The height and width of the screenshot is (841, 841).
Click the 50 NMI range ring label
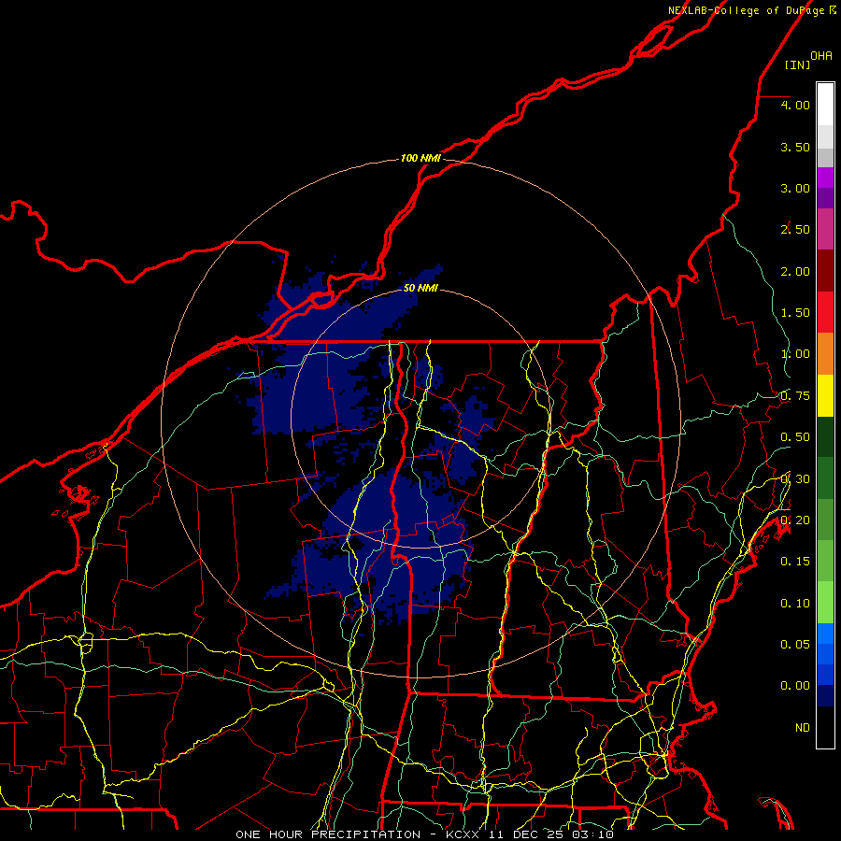(x=420, y=288)
